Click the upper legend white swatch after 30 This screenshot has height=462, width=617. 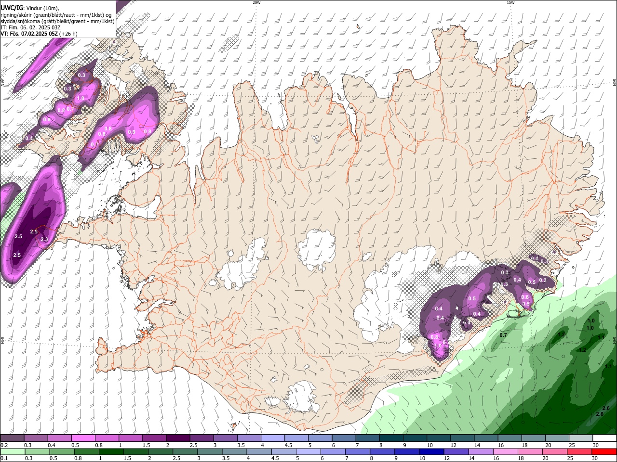tap(605, 438)
